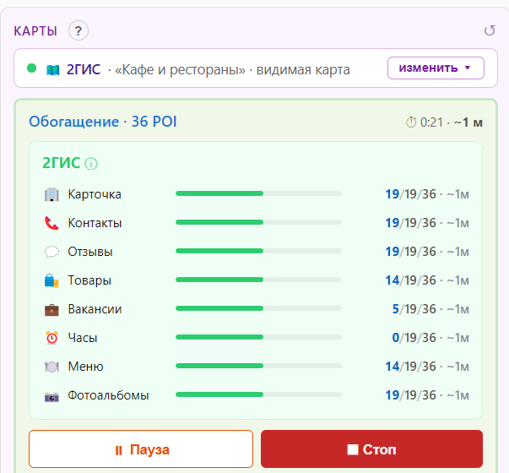This screenshot has height=473, width=509.
Task: Click the 2ГИС source name in top row
Action: [x=84, y=69]
